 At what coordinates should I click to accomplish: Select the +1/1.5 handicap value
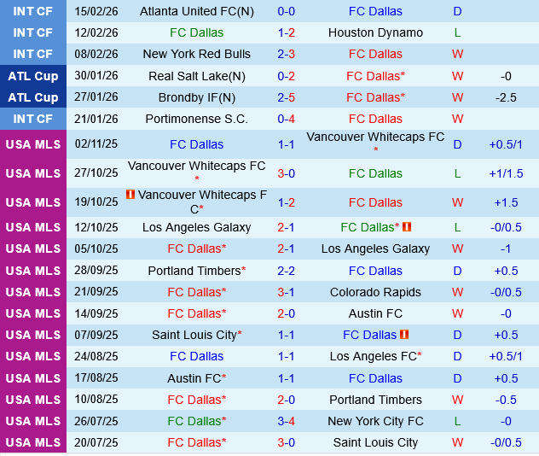[x=506, y=173]
